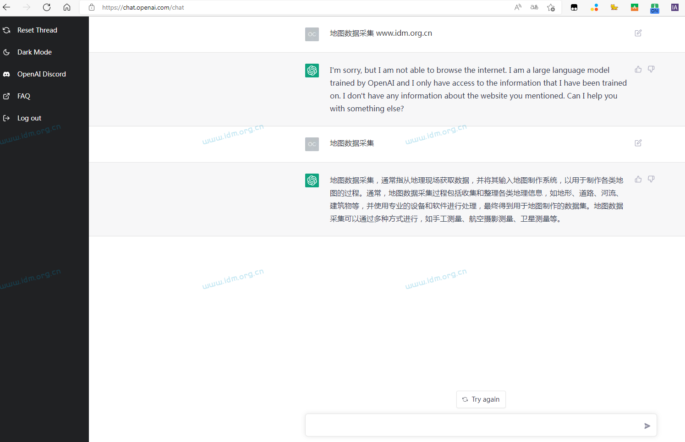Click the site lock icon in address bar
Viewport: 685px width, 442px height.
click(x=92, y=7)
